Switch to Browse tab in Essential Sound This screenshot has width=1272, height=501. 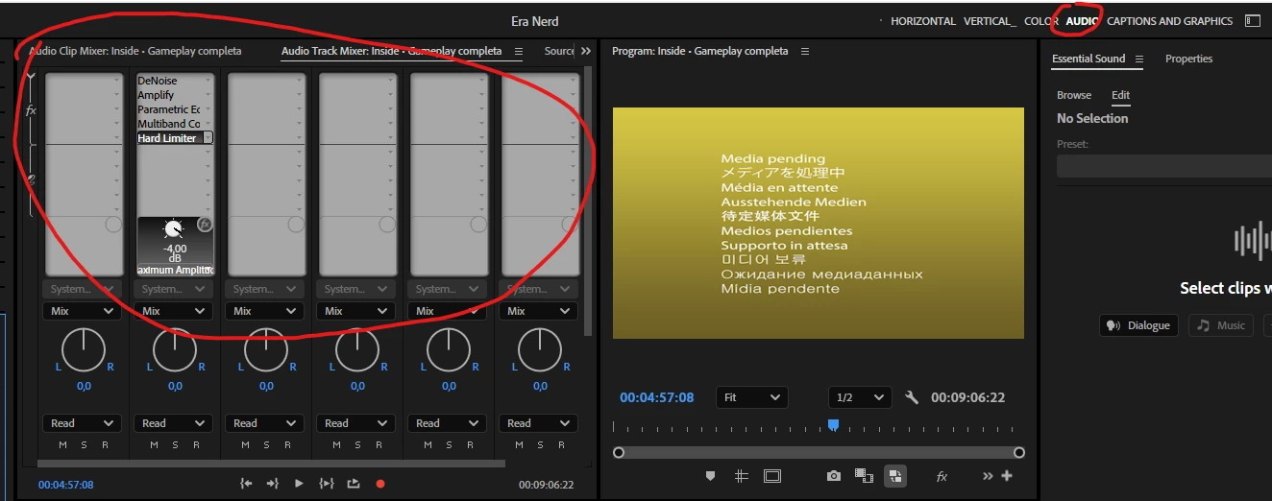[1074, 95]
